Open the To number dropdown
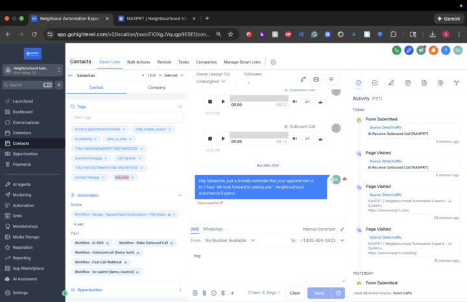Screen dimensions: 467x302 coord(322,240)
